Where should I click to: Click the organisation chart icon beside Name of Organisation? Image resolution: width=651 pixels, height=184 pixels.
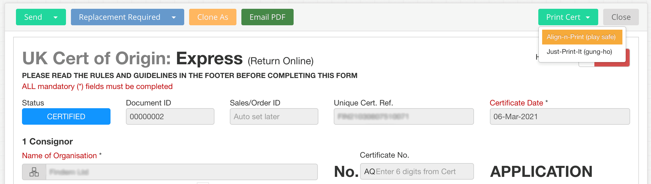34,172
